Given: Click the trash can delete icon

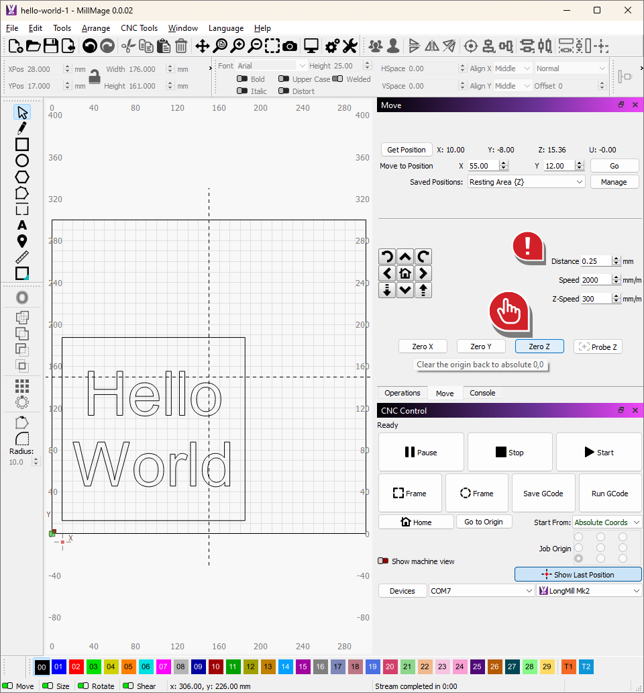Looking at the screenshot, I should click(181, 46).
